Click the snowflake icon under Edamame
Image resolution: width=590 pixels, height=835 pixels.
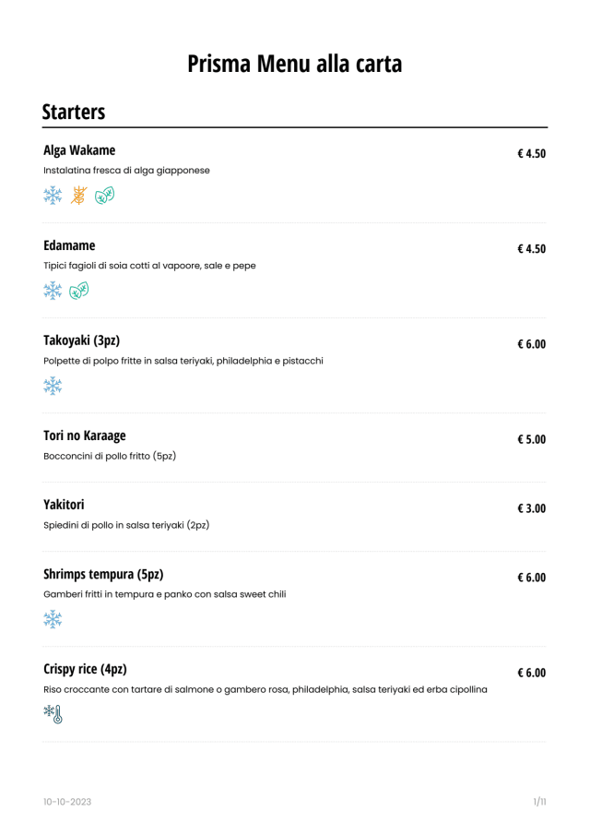53,291
